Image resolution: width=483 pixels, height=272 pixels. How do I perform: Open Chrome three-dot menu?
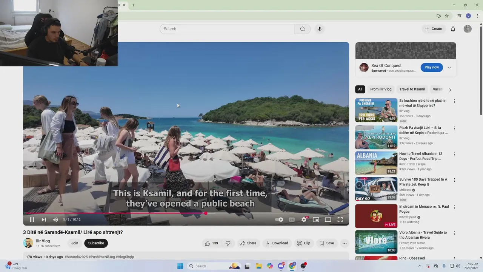point(477,16)
